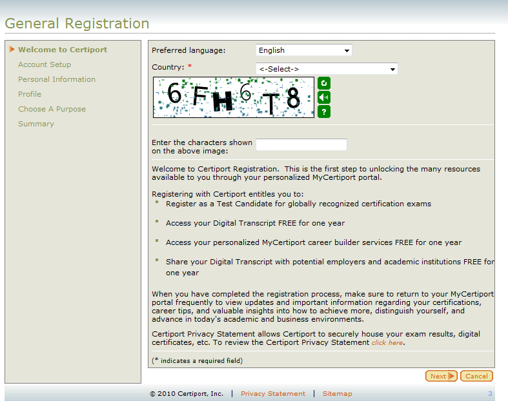Refresh the CAPTCHA image
The width and height of the screenshot is (508, 401).
pos(323,83)
